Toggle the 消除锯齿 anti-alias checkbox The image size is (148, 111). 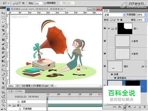point(45,3)
